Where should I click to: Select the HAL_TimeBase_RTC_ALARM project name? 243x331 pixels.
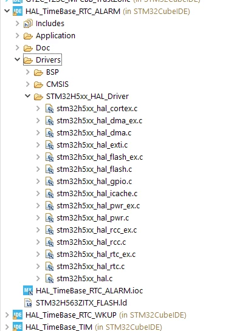[x=73, y=11]
